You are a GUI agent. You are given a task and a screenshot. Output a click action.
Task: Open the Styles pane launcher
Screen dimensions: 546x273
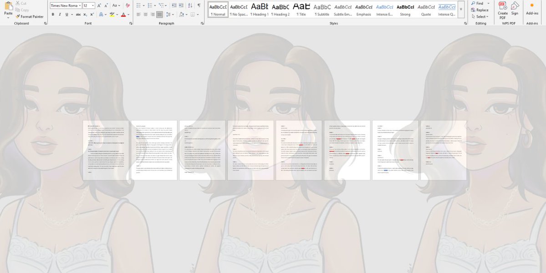[465, 23]
